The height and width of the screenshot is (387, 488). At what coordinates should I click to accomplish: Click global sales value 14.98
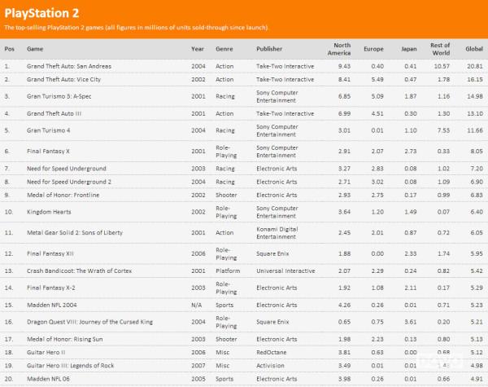(475, 96)
